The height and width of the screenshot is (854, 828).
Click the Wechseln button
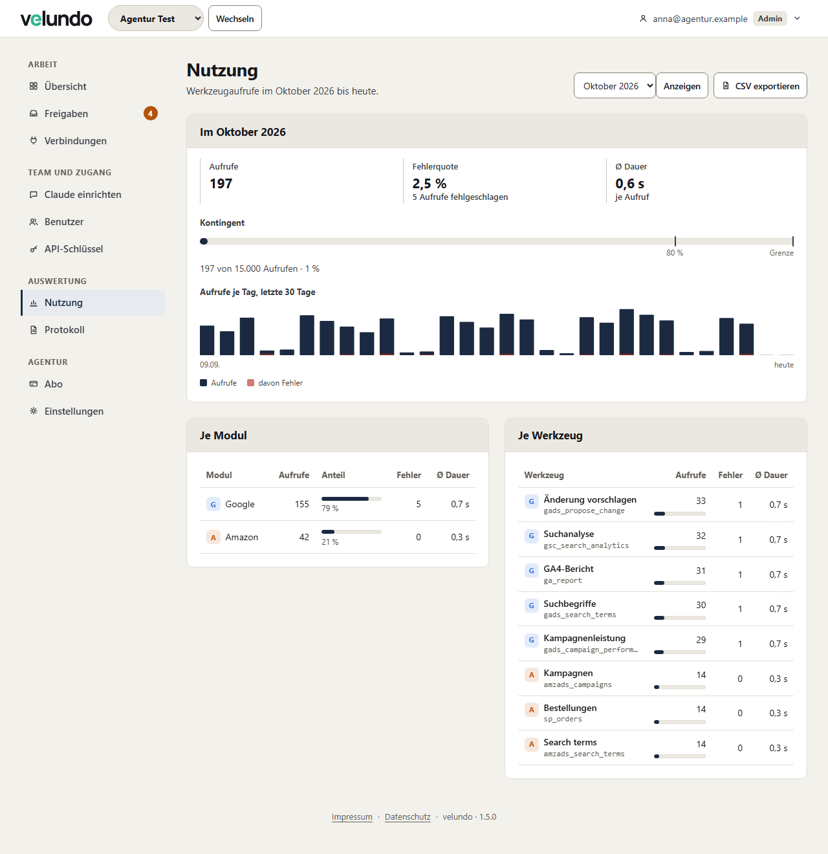point(235,18)
